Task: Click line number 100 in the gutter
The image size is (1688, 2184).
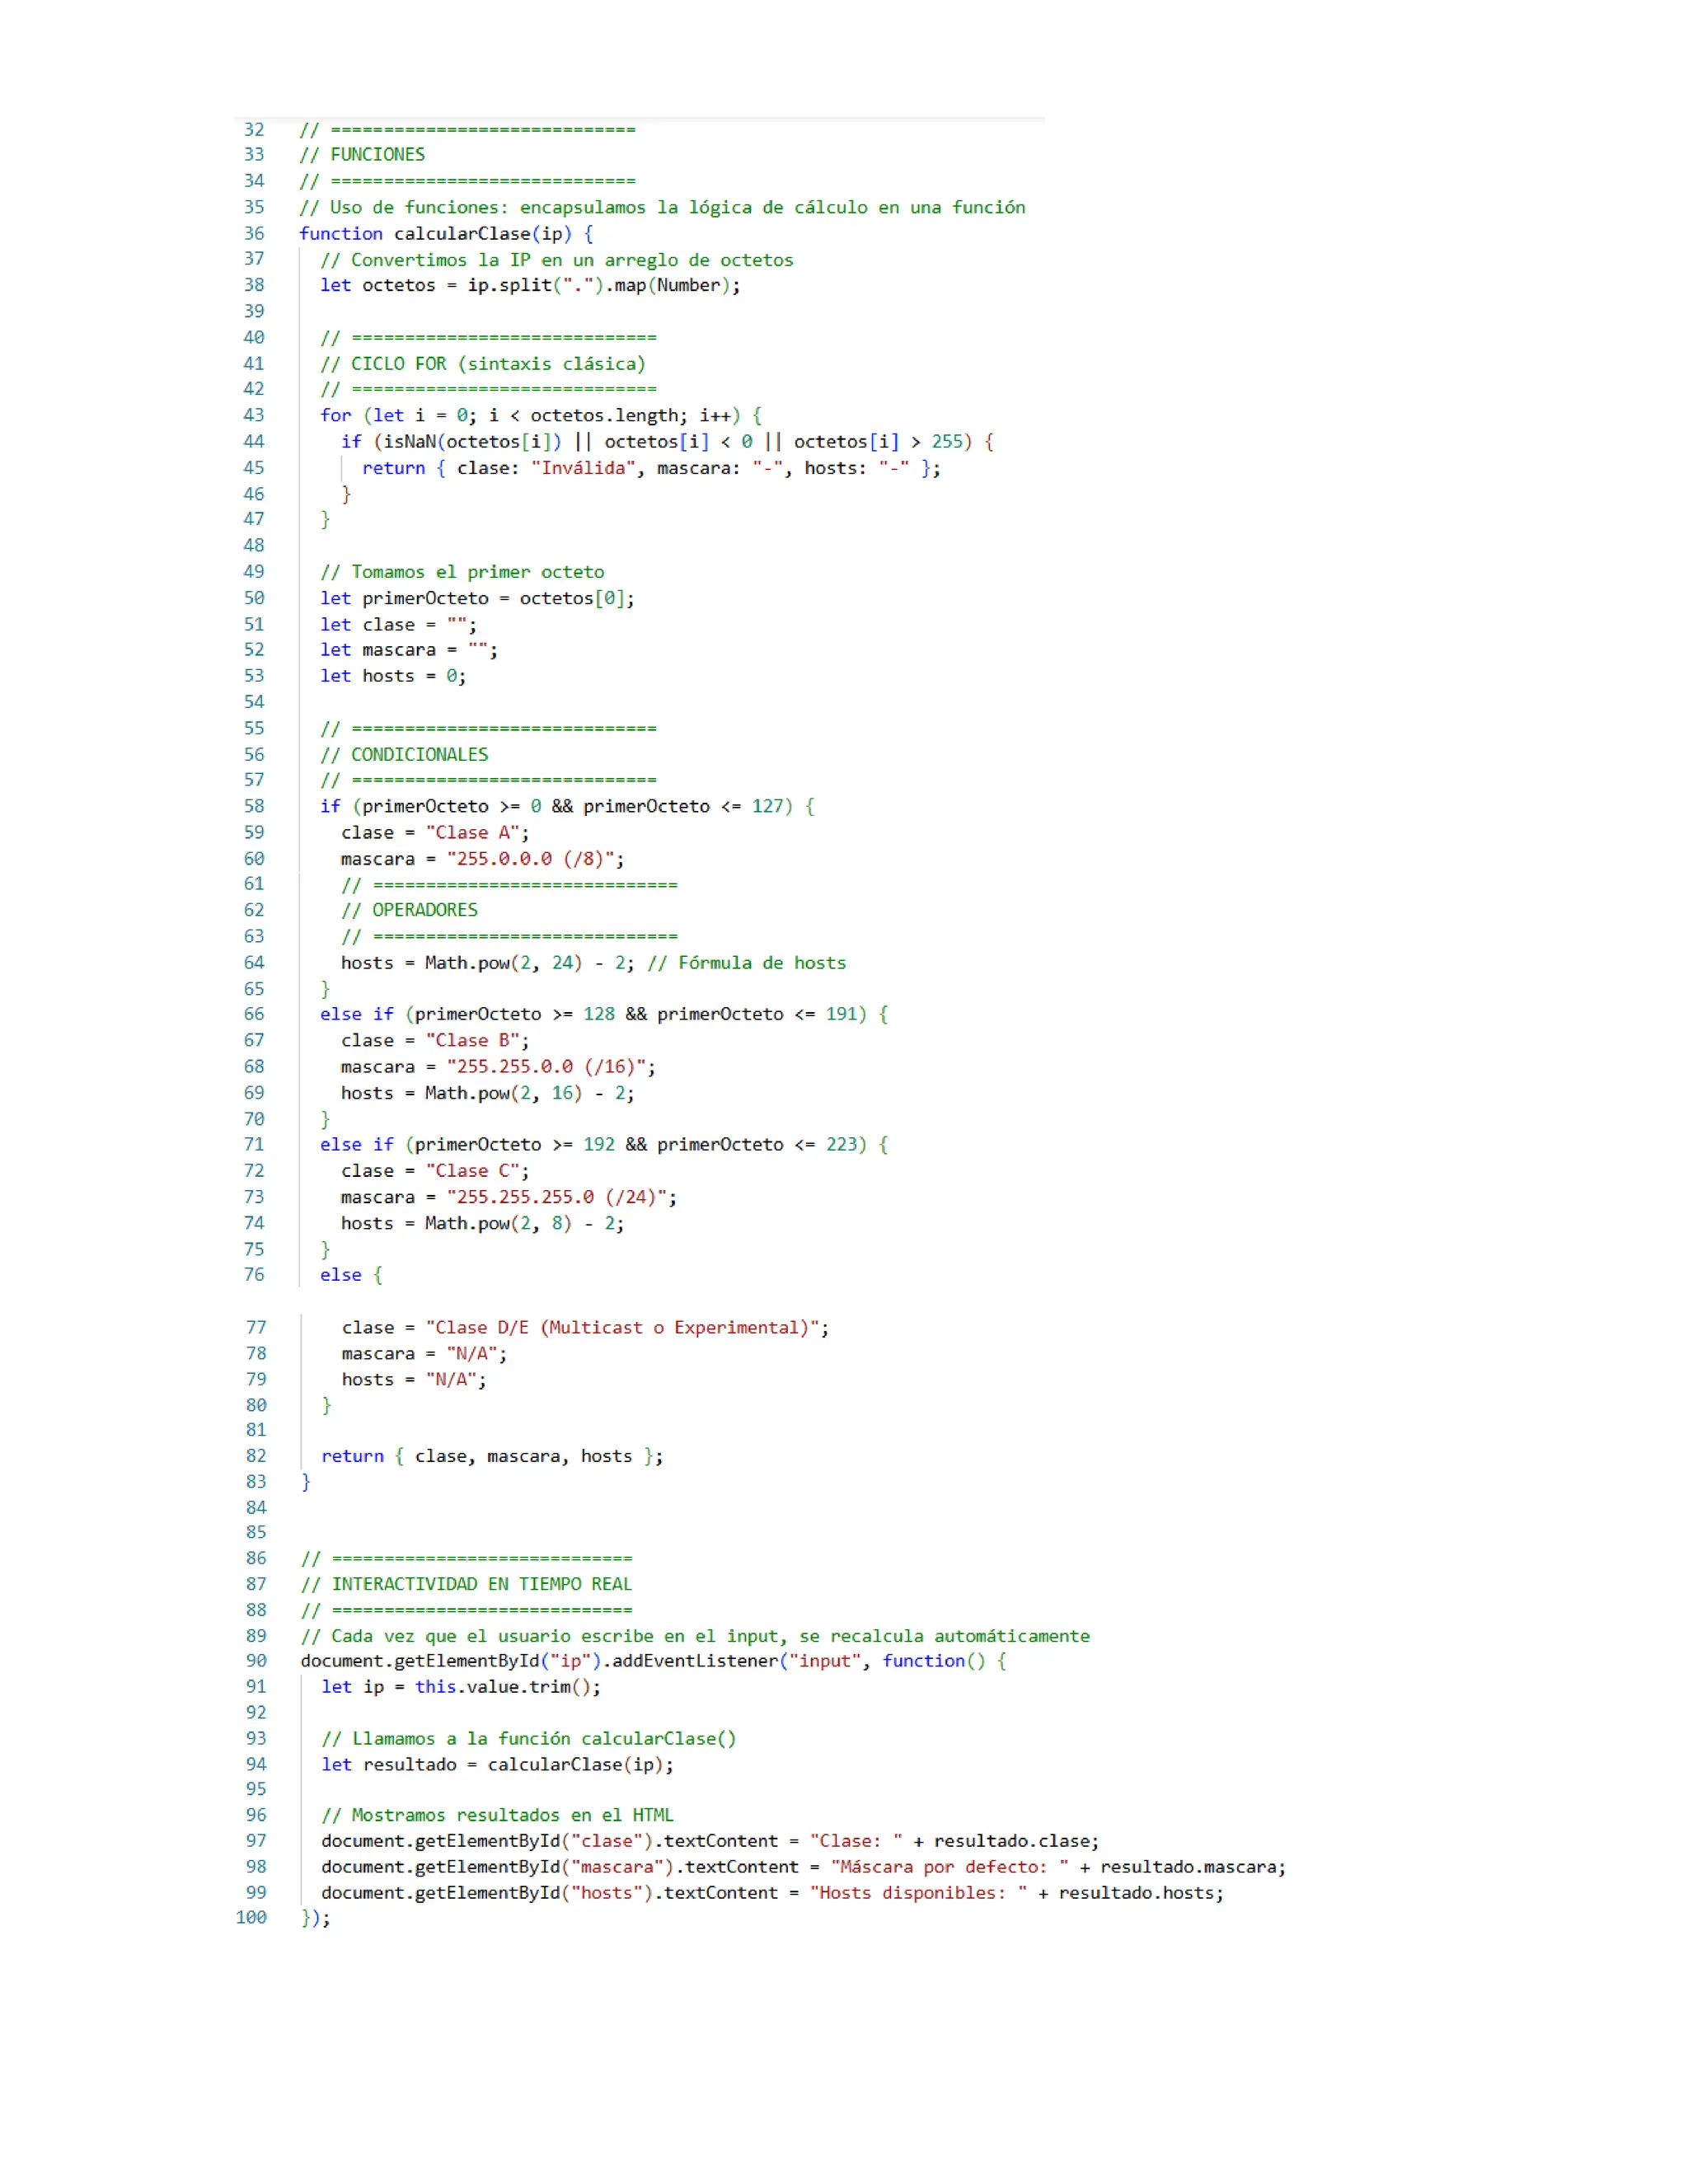Action: pos(252,1917)
